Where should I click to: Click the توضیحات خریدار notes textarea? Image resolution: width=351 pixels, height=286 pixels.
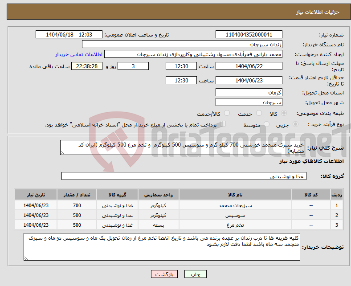[x=163, y=247]
